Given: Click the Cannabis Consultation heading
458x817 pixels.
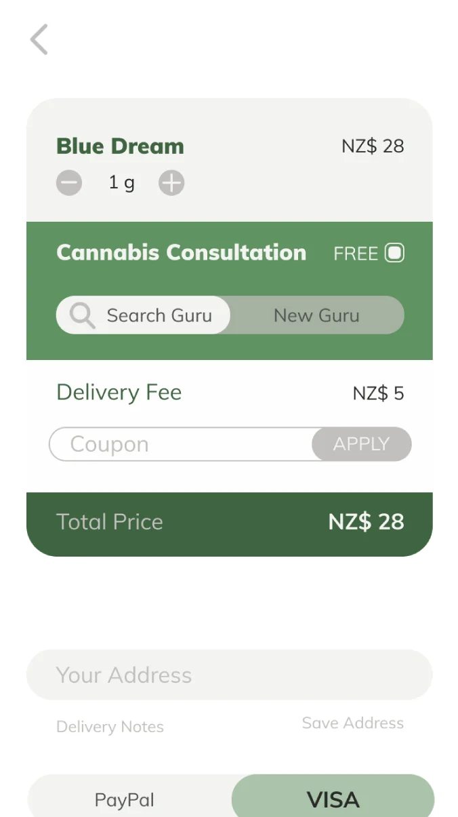Looking at the screenshot, I should (x=181, y=253).
